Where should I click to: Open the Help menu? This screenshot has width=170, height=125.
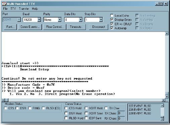pyautogui.click(x=35, y=9)
